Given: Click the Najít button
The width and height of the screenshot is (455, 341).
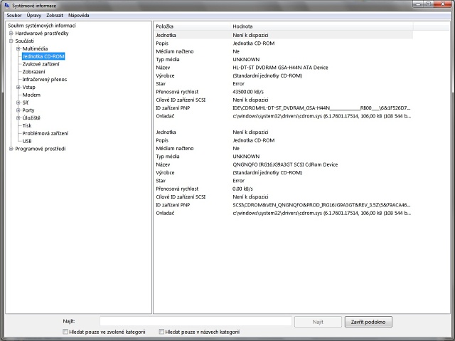Looking at the screenshot, I should 318,322.
